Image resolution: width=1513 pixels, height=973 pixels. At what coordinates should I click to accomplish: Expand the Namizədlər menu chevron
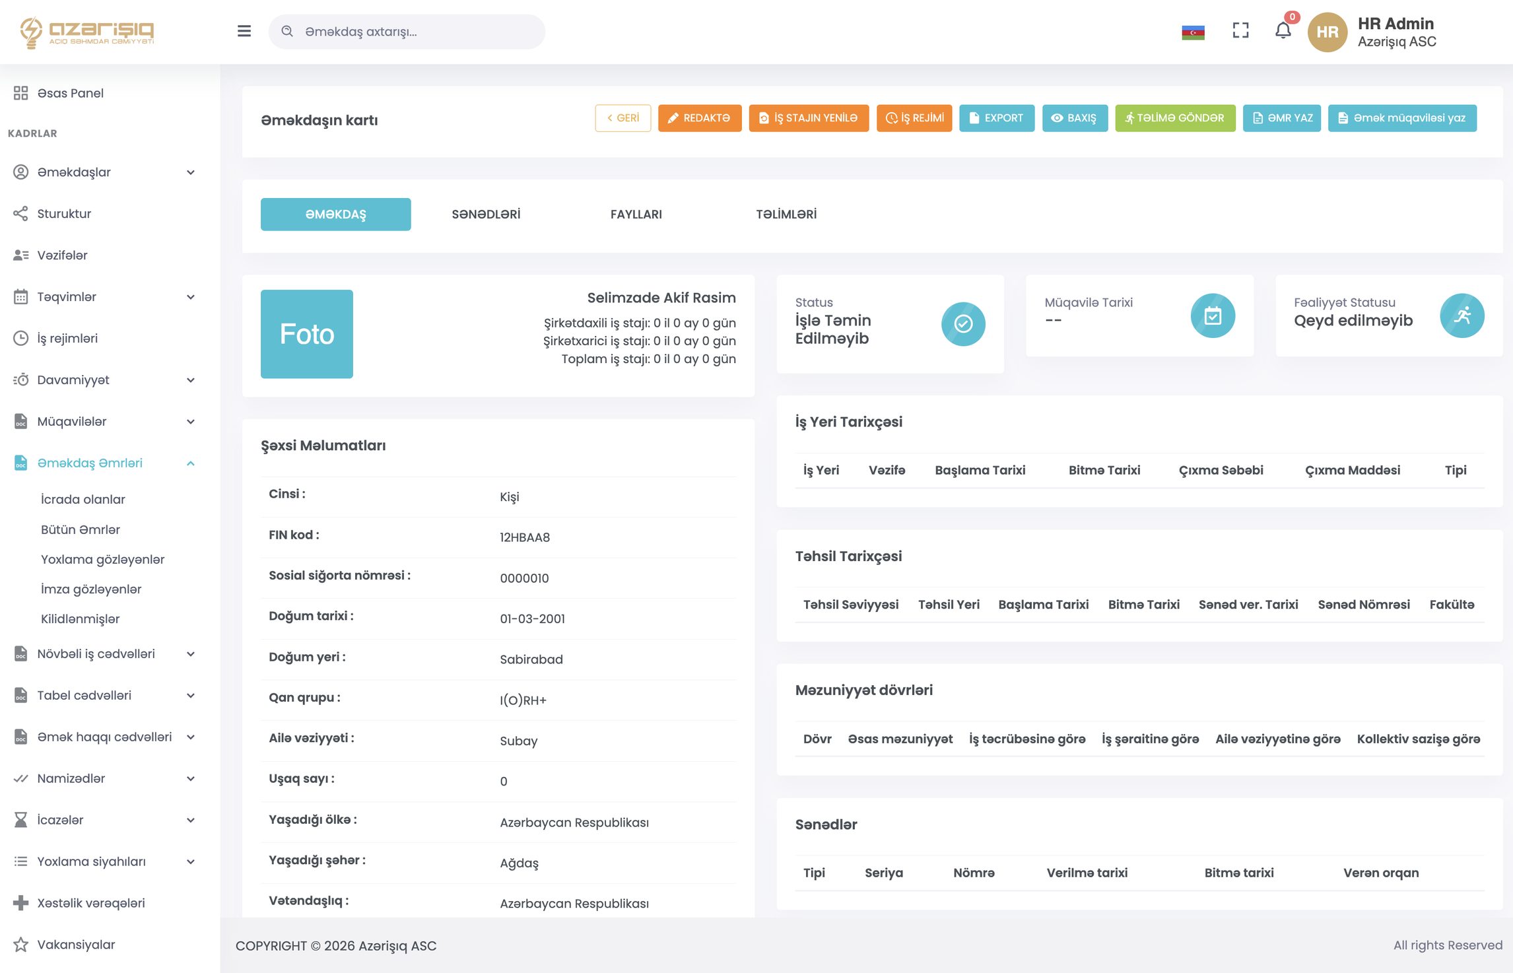(191, 778)
